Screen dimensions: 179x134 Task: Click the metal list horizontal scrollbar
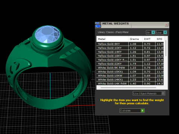(128, 87)
